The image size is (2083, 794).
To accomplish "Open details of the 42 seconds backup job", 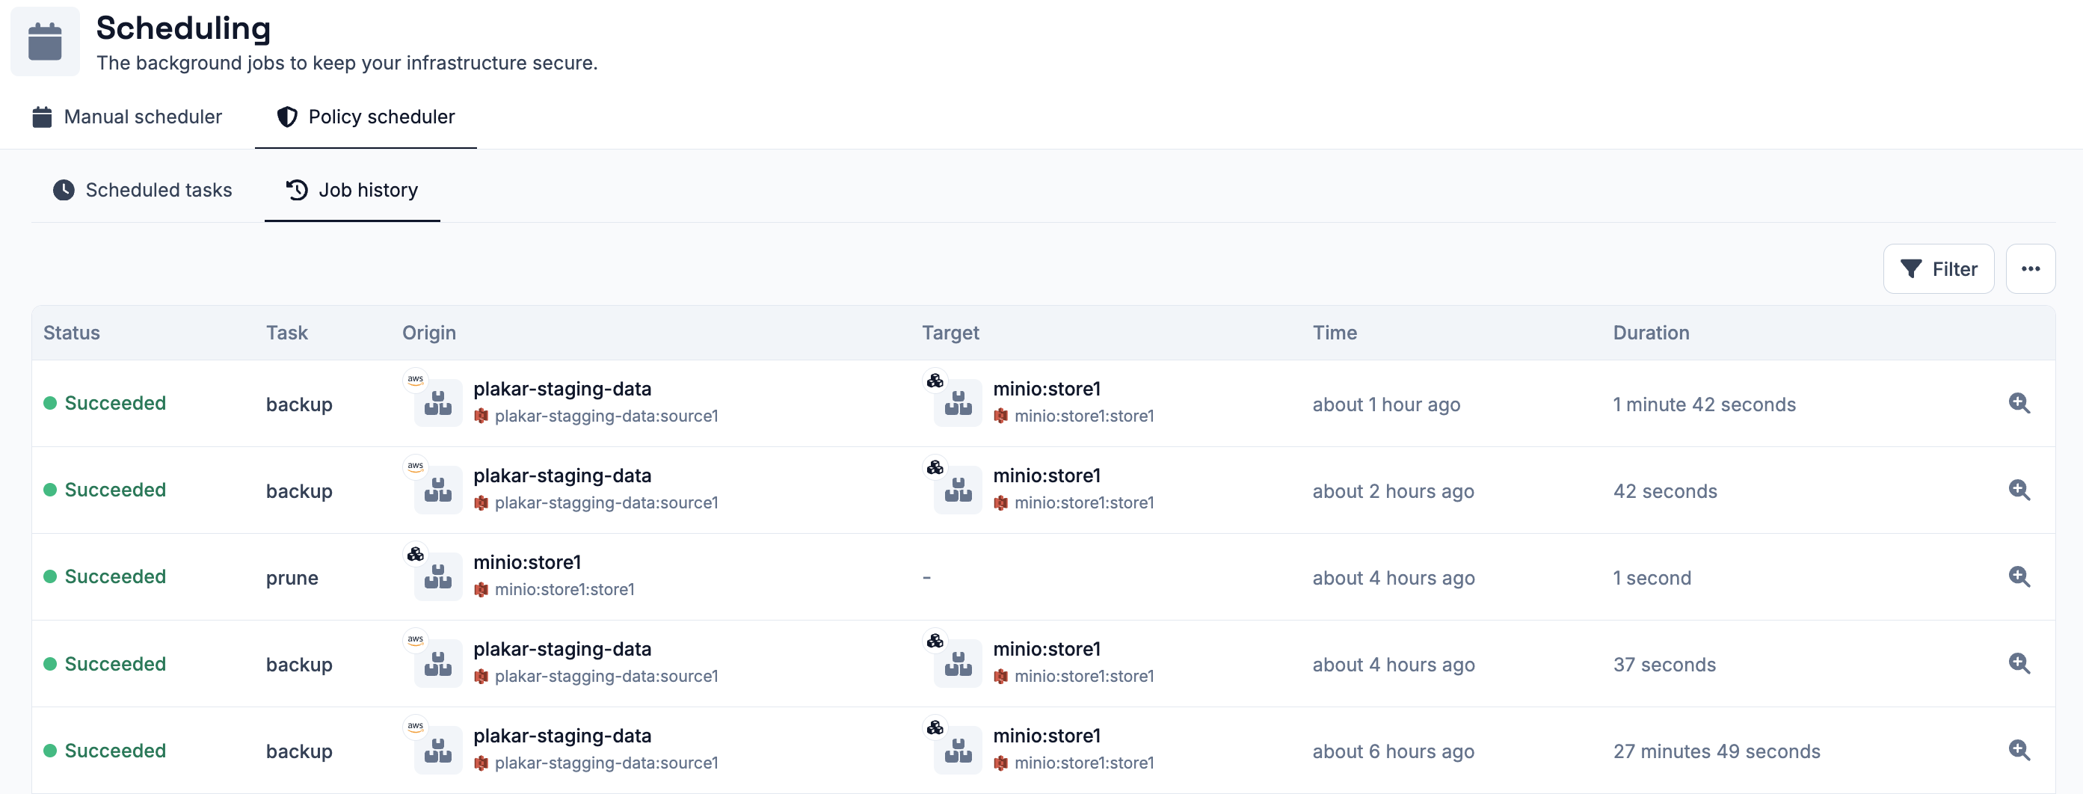I will pos(2019,490).
